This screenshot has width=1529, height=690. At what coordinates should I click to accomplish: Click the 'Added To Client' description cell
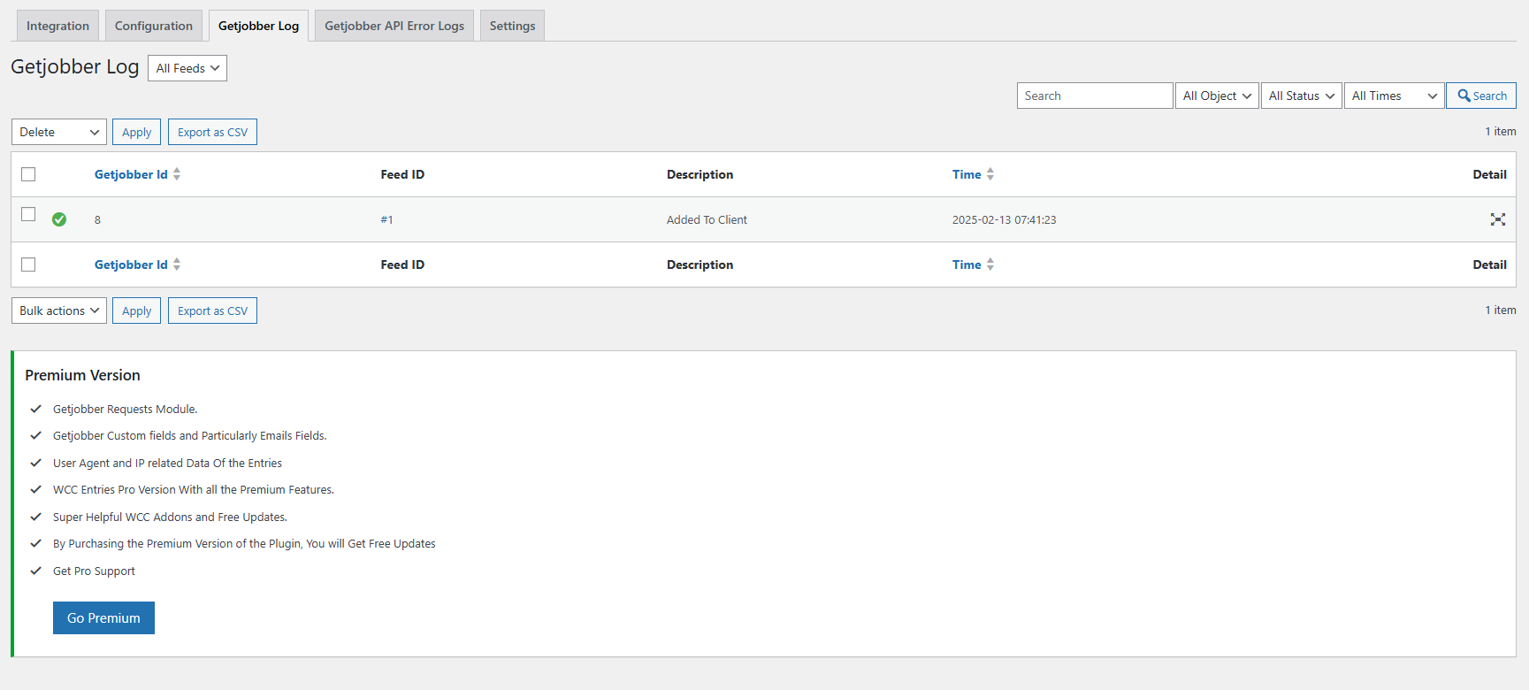click(x=707, y=219)
